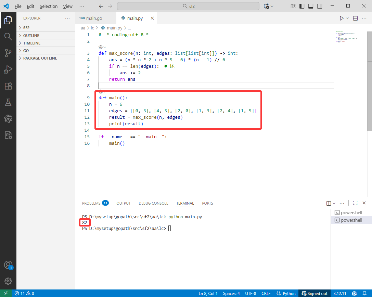Open the overflow menu ellipsis in menu bar
The height and width of the screenshot is (297, 372).
tap(82, 6)
